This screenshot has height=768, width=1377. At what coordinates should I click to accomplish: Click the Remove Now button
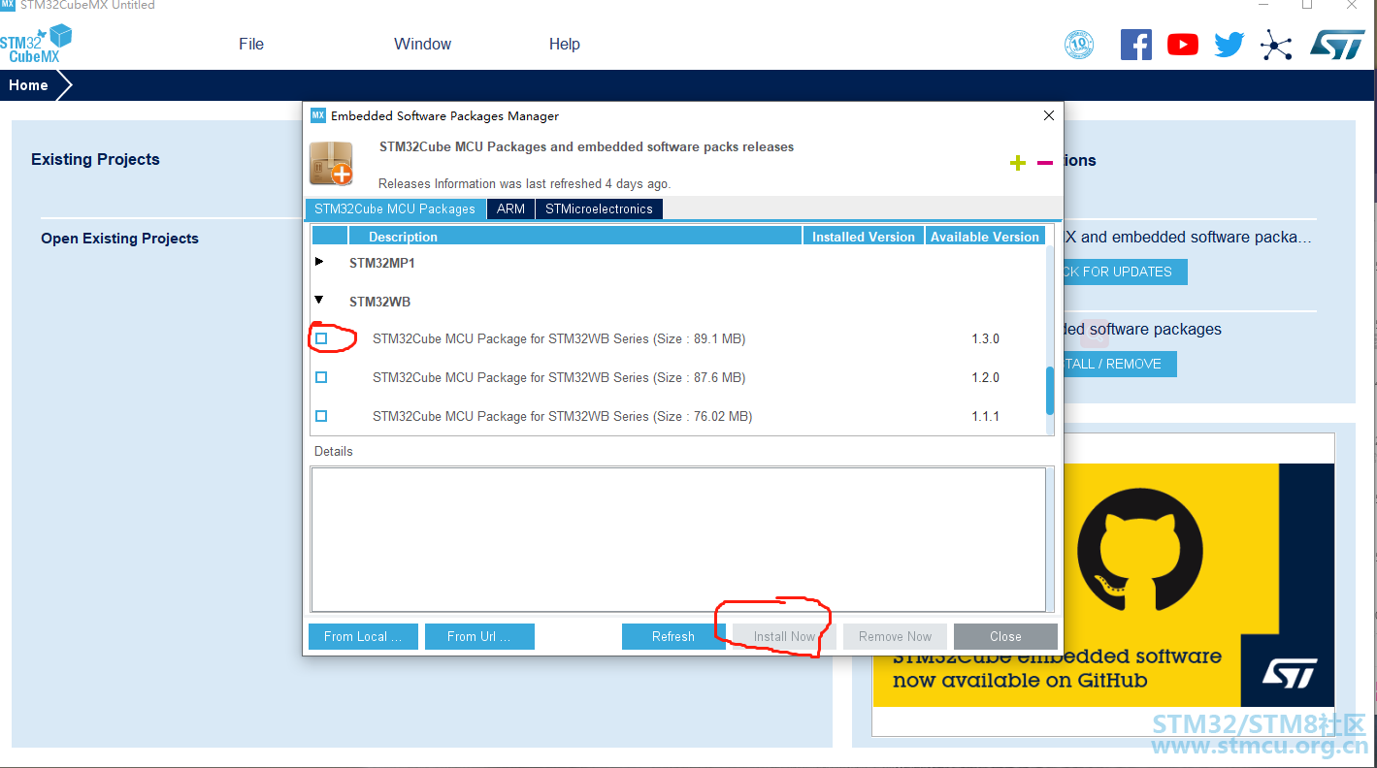click(x=895, y=636)
